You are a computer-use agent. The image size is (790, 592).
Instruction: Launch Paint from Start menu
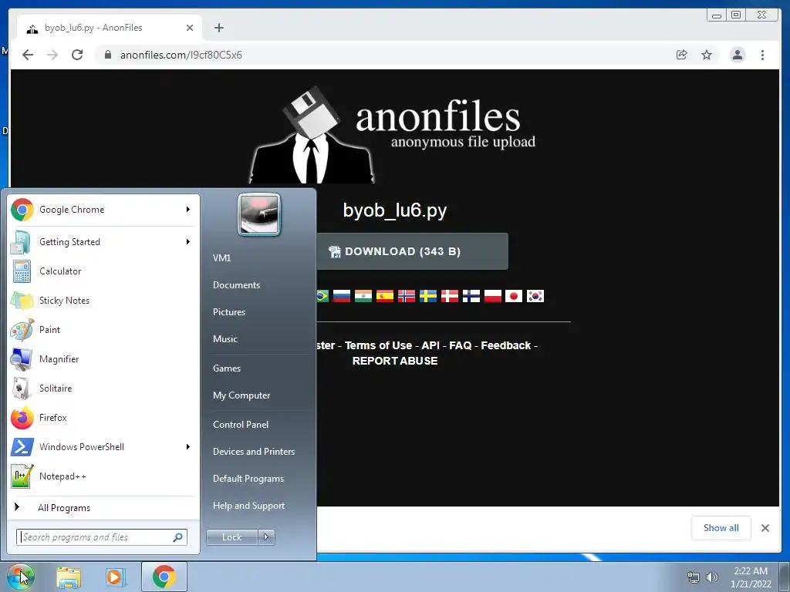[x=103, y=330]
